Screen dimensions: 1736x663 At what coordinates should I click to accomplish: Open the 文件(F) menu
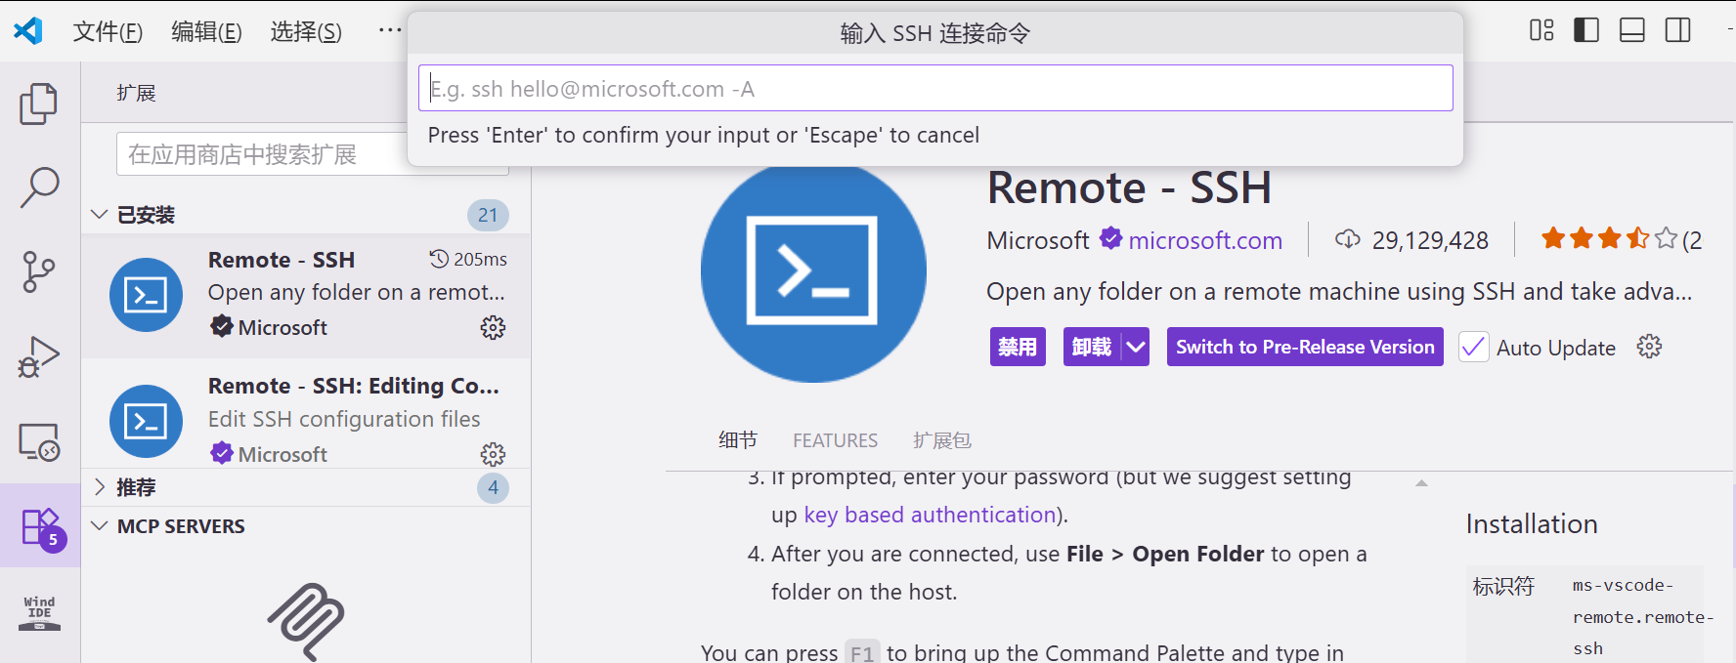108,31
